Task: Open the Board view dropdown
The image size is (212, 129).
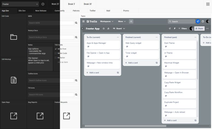Action: tap(119, 28)
